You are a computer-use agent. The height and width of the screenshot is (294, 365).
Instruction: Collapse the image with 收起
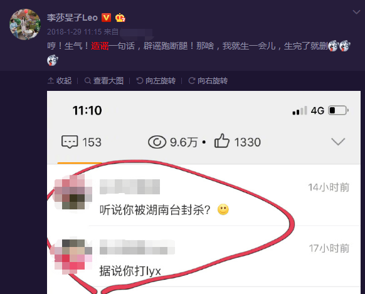click(60, 81)
